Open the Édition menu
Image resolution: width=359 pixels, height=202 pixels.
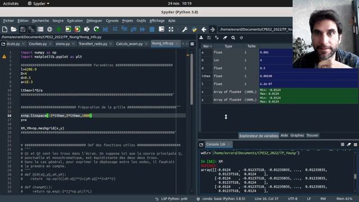[23, 21]
